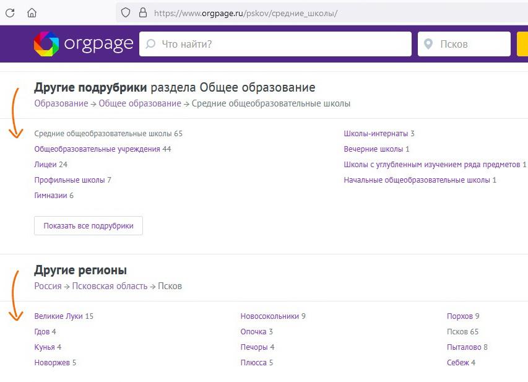528x382 pixels.
Task: Open the Великие Луки region link
Action: point(59,316)
